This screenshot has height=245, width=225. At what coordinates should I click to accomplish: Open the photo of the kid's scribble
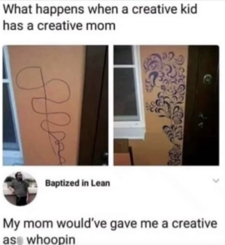pyautogui.click(x=55, y=105)
